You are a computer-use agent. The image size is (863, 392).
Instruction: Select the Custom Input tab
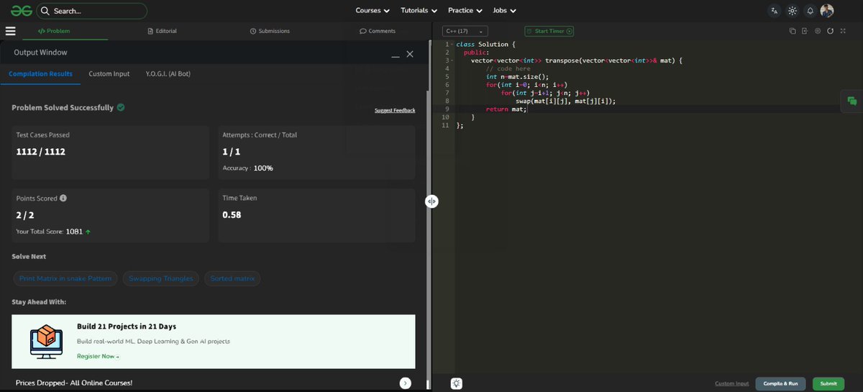click(109, 74)
